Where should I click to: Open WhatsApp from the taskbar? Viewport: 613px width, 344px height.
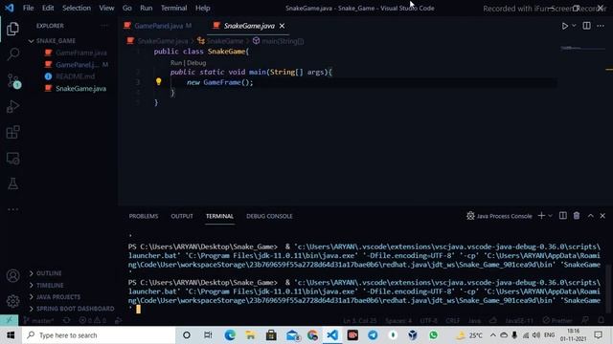433,335
